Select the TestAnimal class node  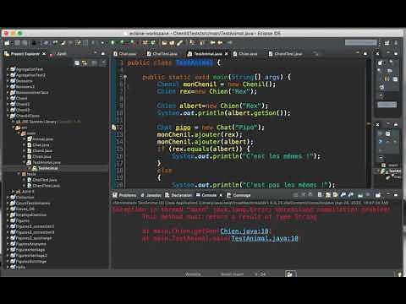click(45, 168)
